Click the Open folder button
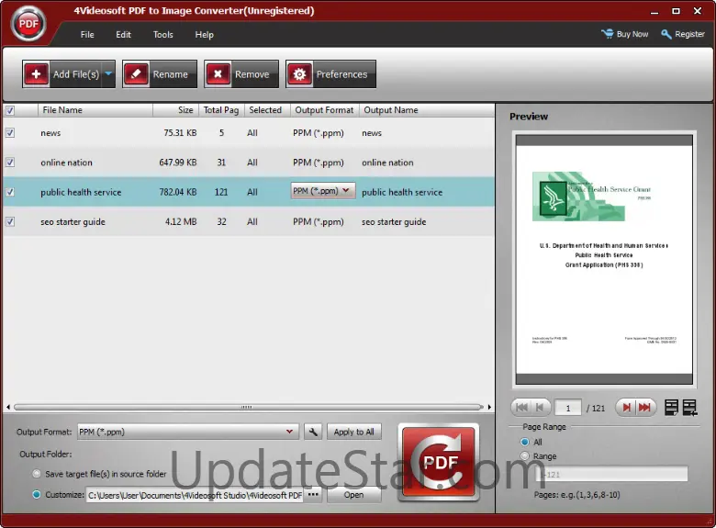Screen dimensions: 716x528 click(354, 495)
